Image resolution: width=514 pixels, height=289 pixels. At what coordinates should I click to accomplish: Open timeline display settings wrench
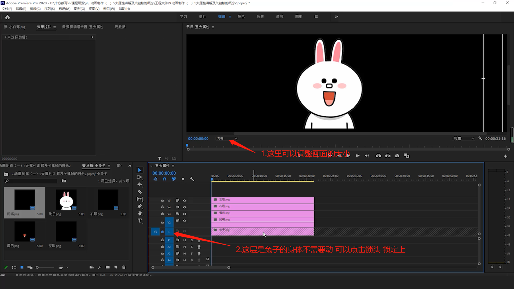point(192,179)
